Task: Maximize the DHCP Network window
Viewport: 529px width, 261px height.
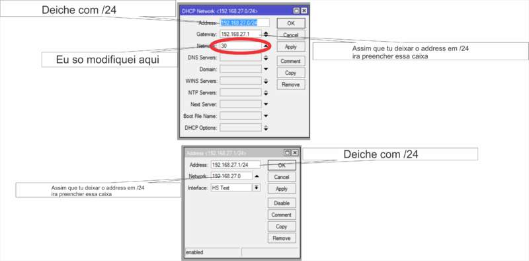Action: 296,11
